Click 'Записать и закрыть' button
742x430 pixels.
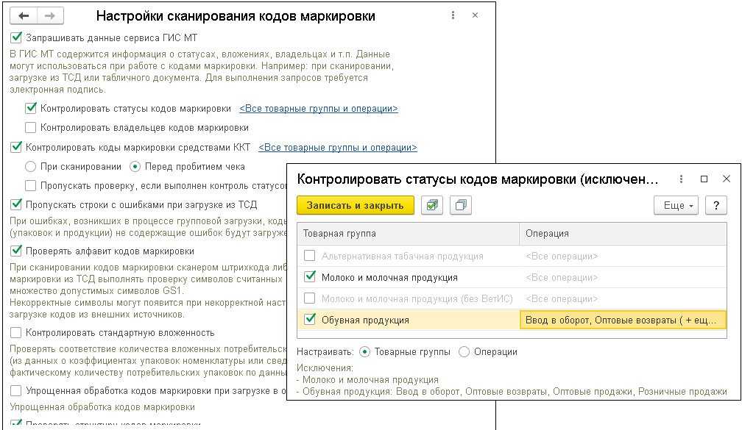tap(355, 206)
